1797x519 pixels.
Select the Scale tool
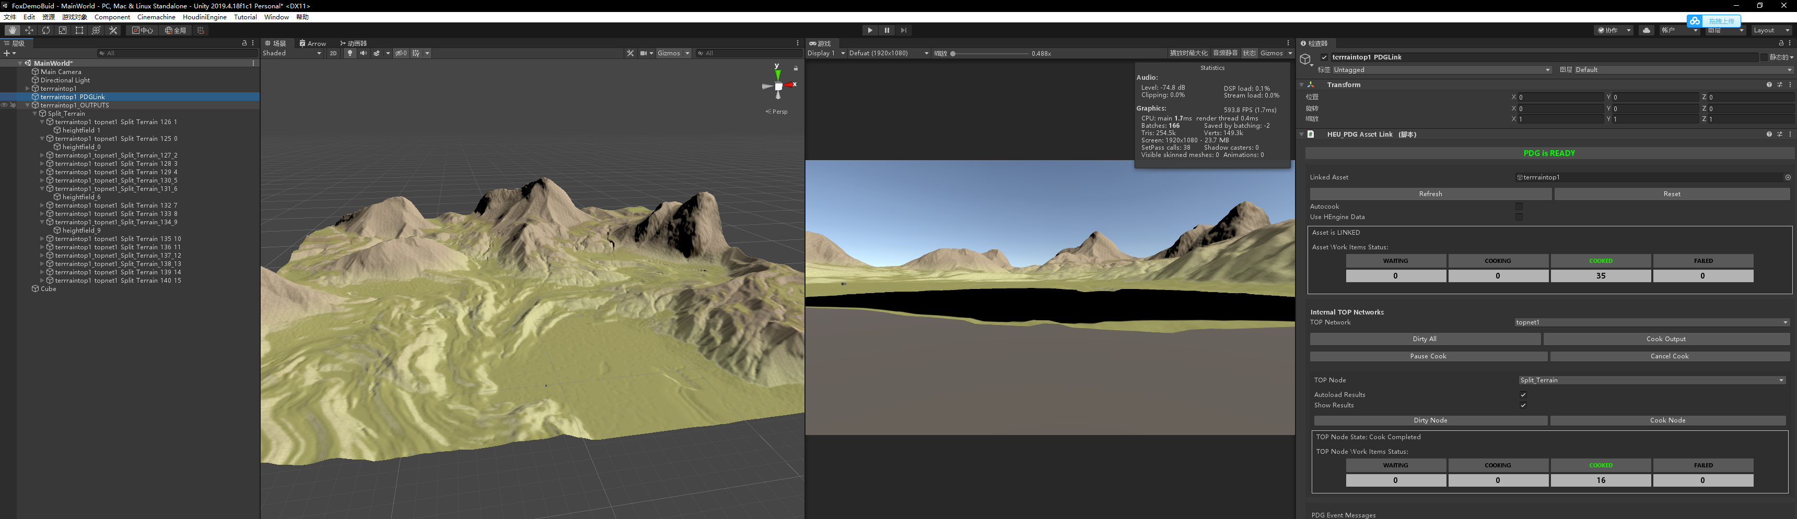coord(63,31)
